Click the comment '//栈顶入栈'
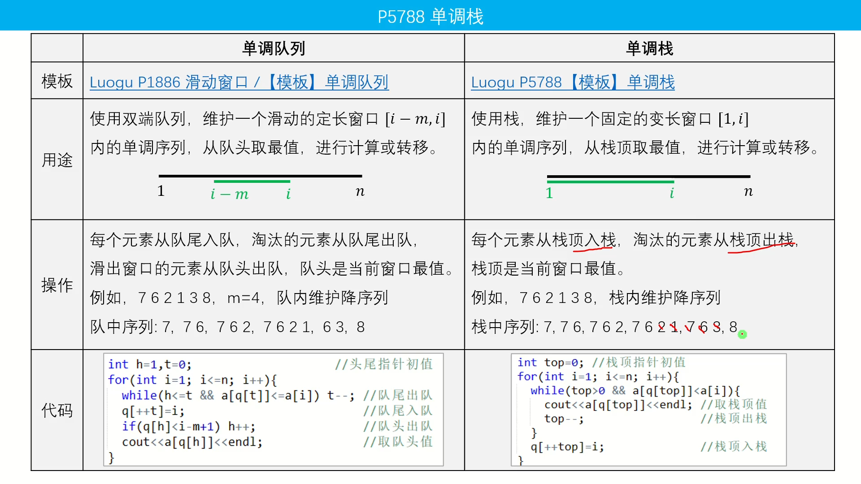The width and height of the screenshot is (861, 484). (x=734, y=446)
